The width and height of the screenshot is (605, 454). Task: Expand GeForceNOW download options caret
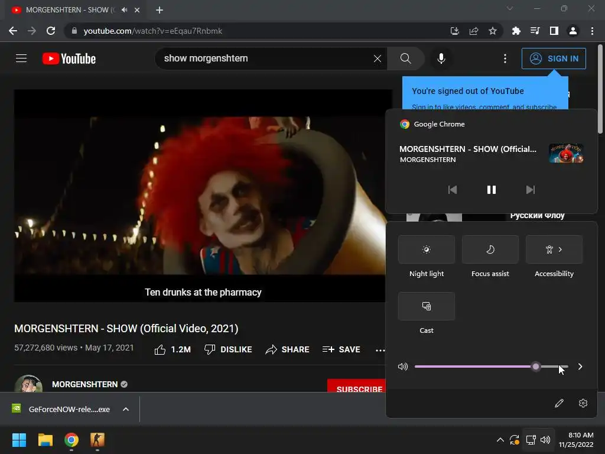click(126, 409)
